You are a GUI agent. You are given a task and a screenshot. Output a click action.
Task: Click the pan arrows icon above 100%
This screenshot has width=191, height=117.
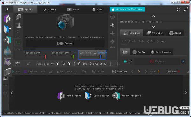coord(112,41)
